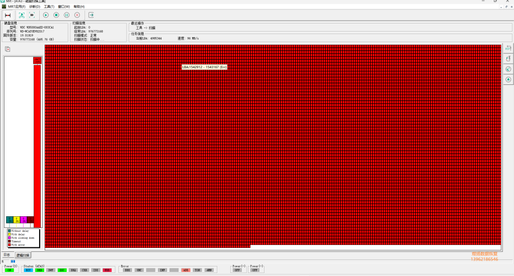
Task: Click the recent operation text 工具 -> 扫描
Action: (146, 28)
